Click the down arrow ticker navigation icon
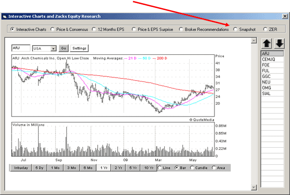This screenshot has height=195, width=290. point(279,44)
